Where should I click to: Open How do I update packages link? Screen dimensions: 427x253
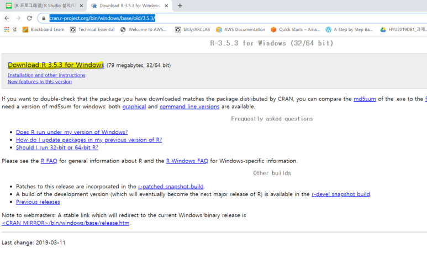(89, 140)
